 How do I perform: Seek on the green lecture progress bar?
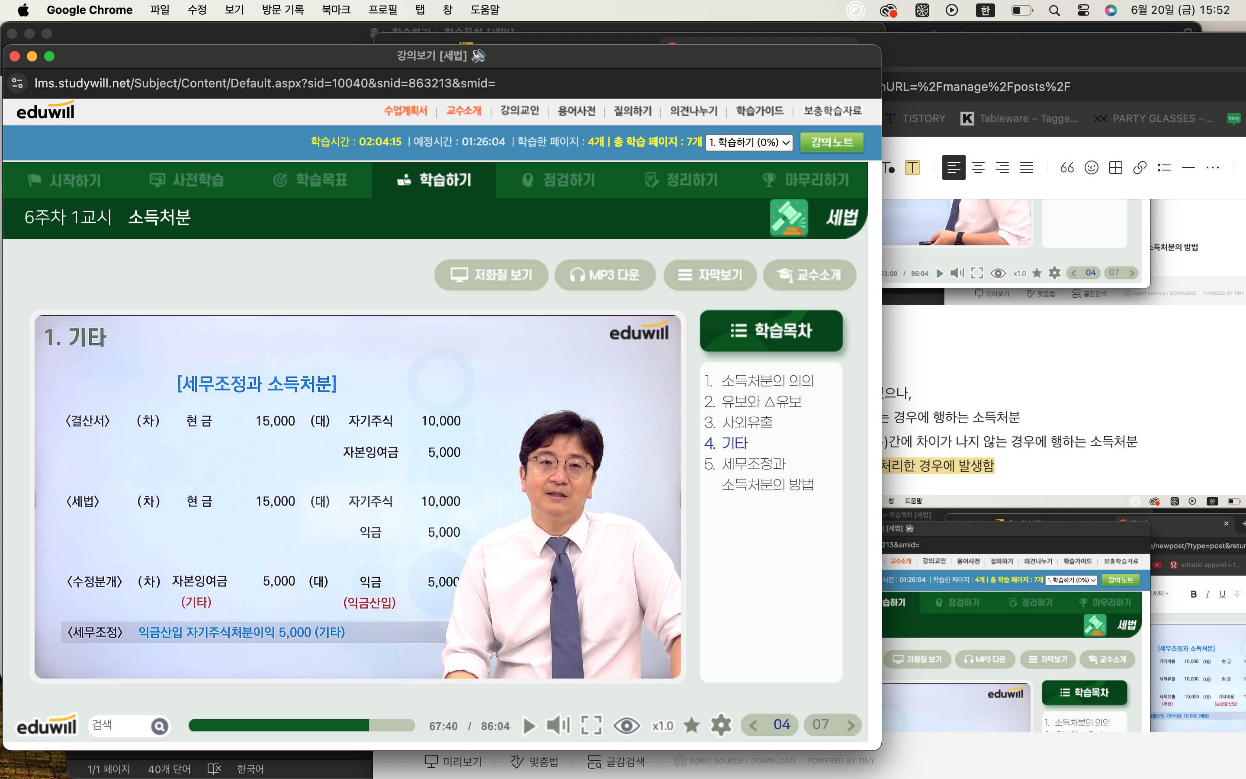click(301, 725)
